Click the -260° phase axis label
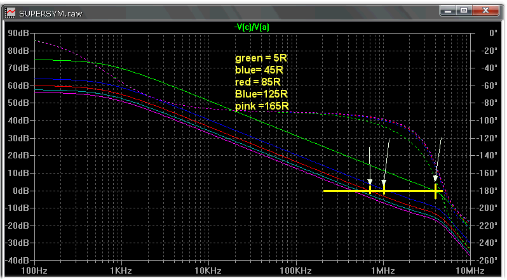Image resolution: width=507 pixels, height=280 pixels. pos(486,260)
